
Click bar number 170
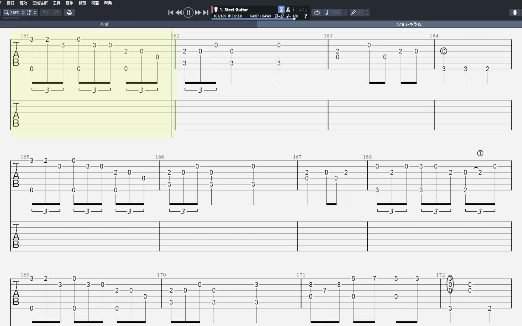coord(161,275)
